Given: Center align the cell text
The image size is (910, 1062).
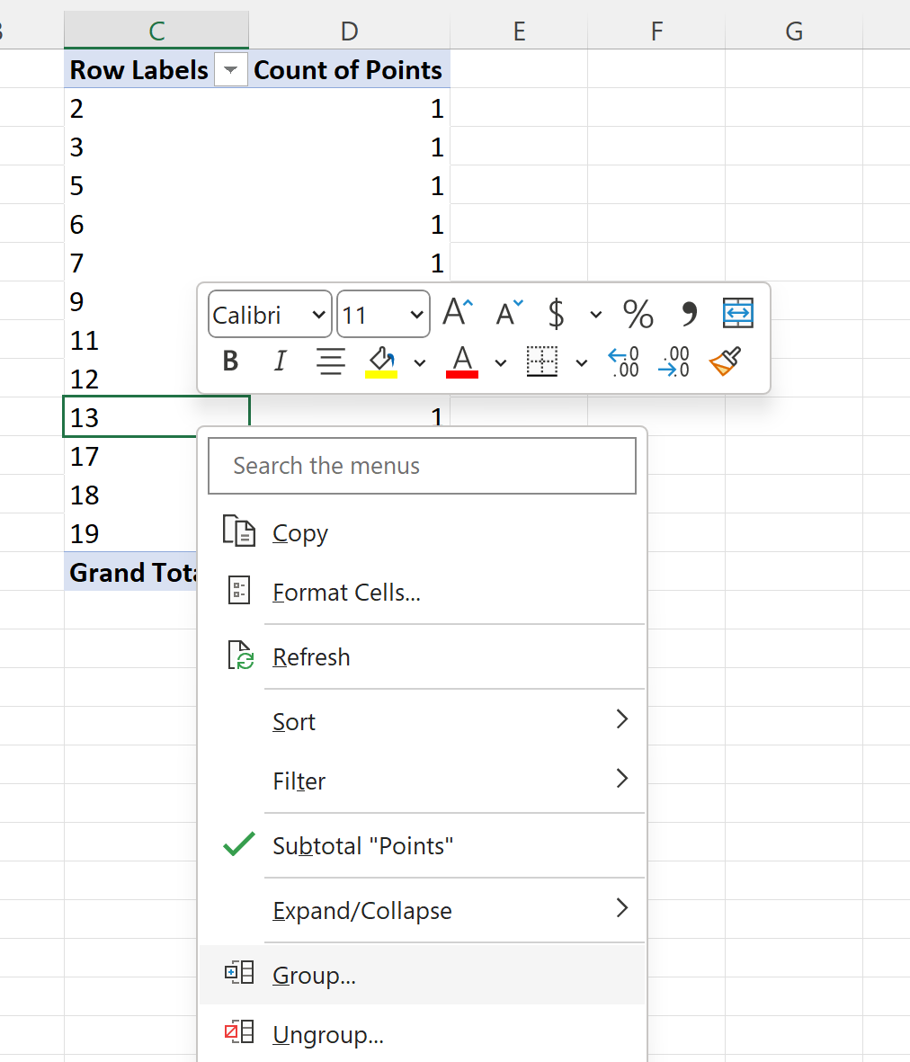Looking at the screenshot, I should [x=330, y=361].
